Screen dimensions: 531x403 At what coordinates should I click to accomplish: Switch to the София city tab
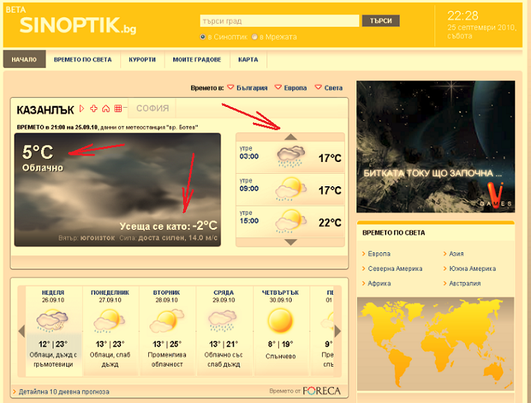pyautogui.click(x=152, y=108)
